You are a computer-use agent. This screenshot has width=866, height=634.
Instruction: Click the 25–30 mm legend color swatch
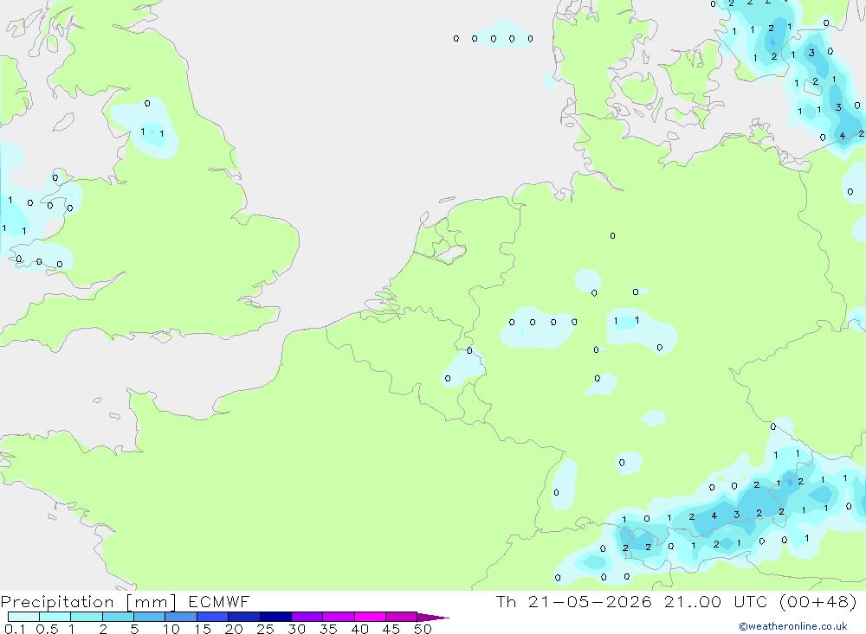(275, 617)
